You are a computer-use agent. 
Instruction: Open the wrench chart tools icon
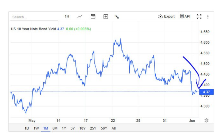point(117,17)
